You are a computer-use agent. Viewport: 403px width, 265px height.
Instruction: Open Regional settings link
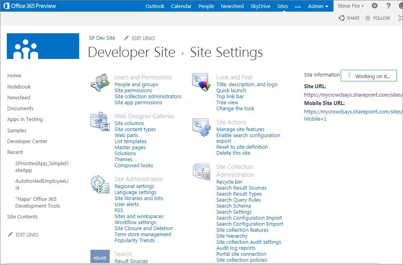coord(134,186)
